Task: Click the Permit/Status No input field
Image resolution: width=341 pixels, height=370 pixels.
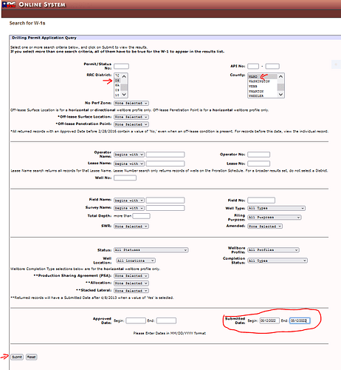Action: tap(121, 66)
